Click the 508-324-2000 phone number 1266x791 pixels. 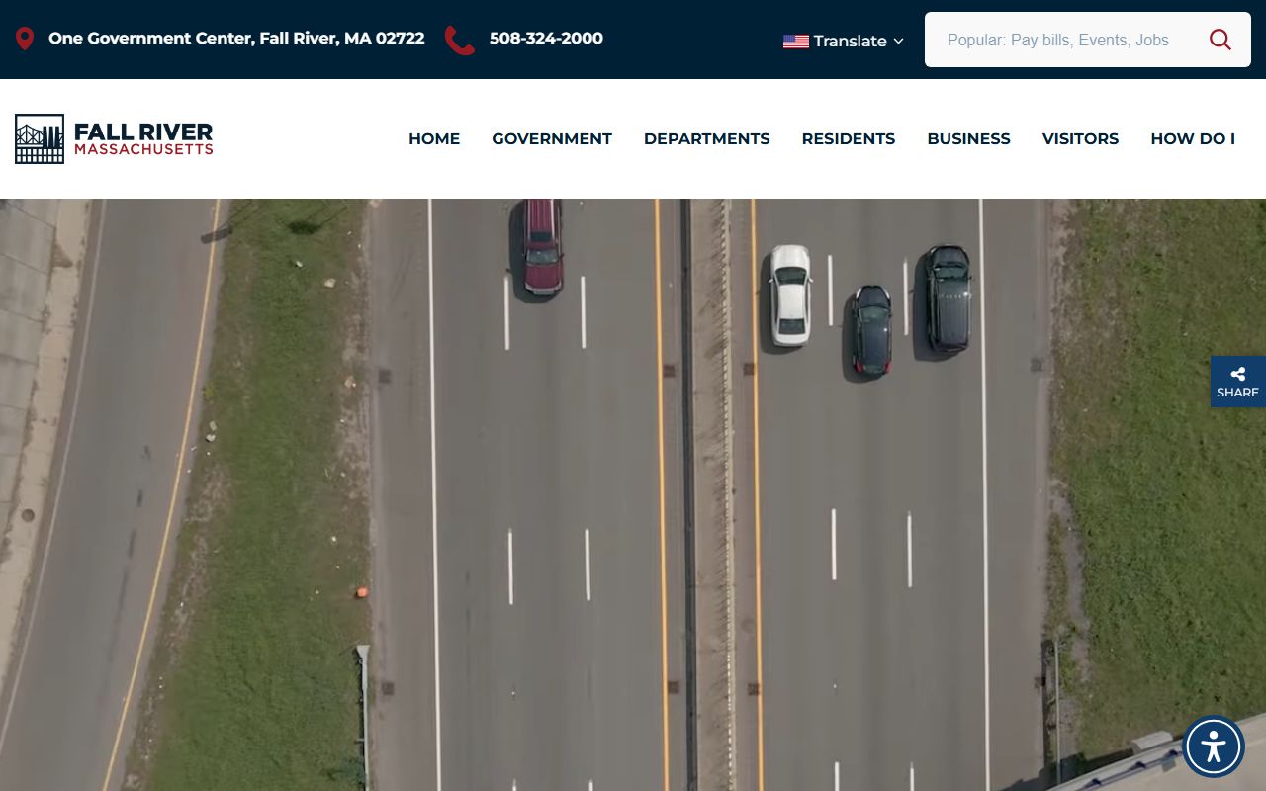pos(546,39)
